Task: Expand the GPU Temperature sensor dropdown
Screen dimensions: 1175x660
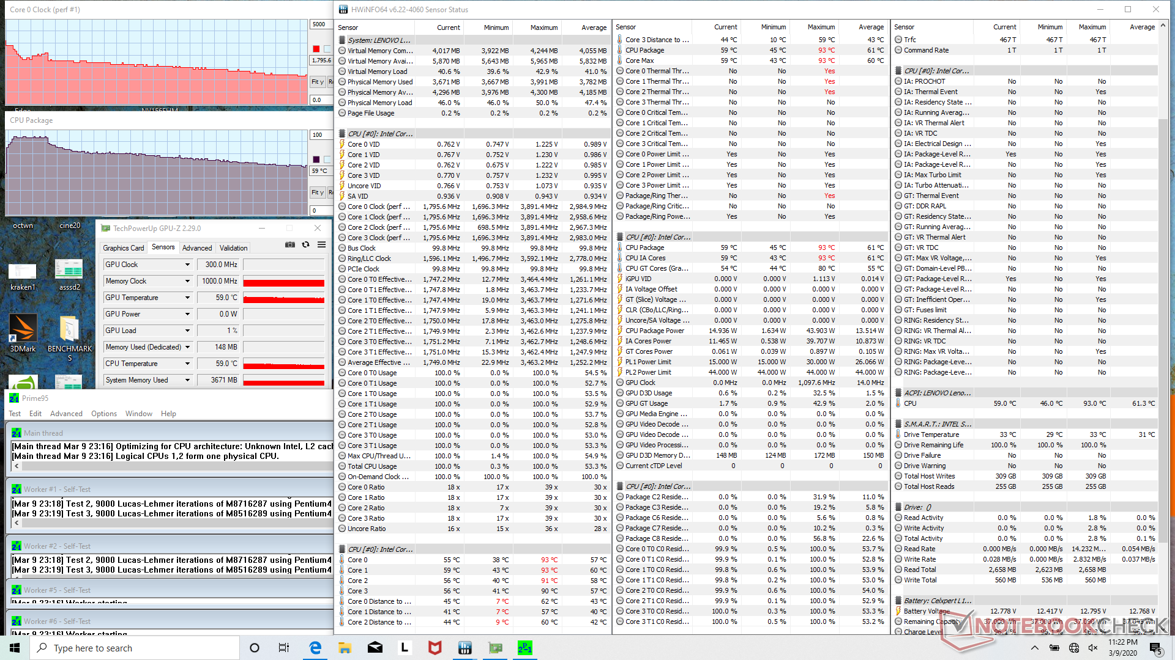Action: (187, 298)
